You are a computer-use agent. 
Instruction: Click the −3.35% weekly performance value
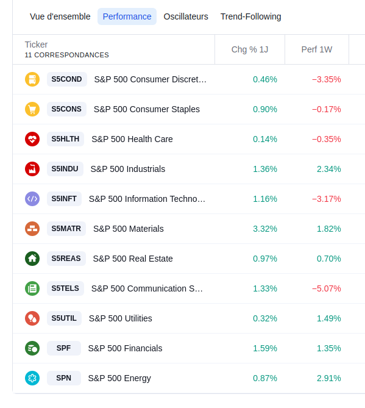[326, 80]
